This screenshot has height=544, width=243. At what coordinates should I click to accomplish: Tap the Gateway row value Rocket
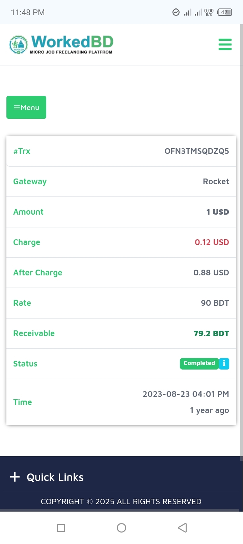pyautogui.click(x=216, y=182)
